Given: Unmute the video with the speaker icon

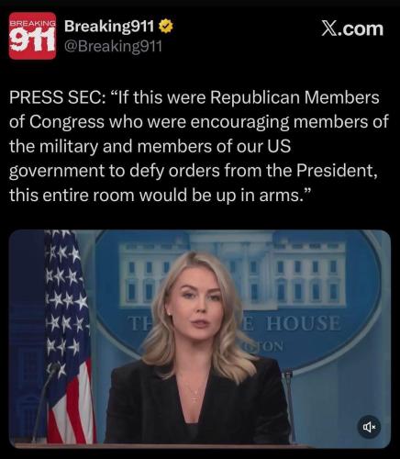Looking at the screenshot, I should (370, 426).
